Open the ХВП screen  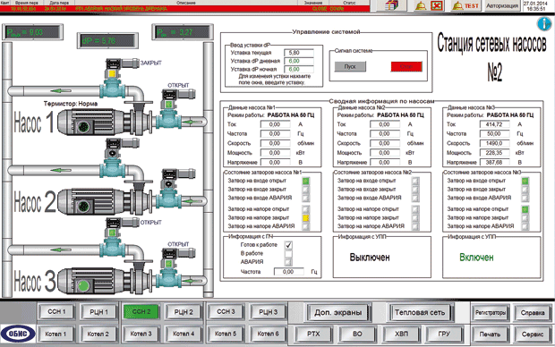point(401,334)
